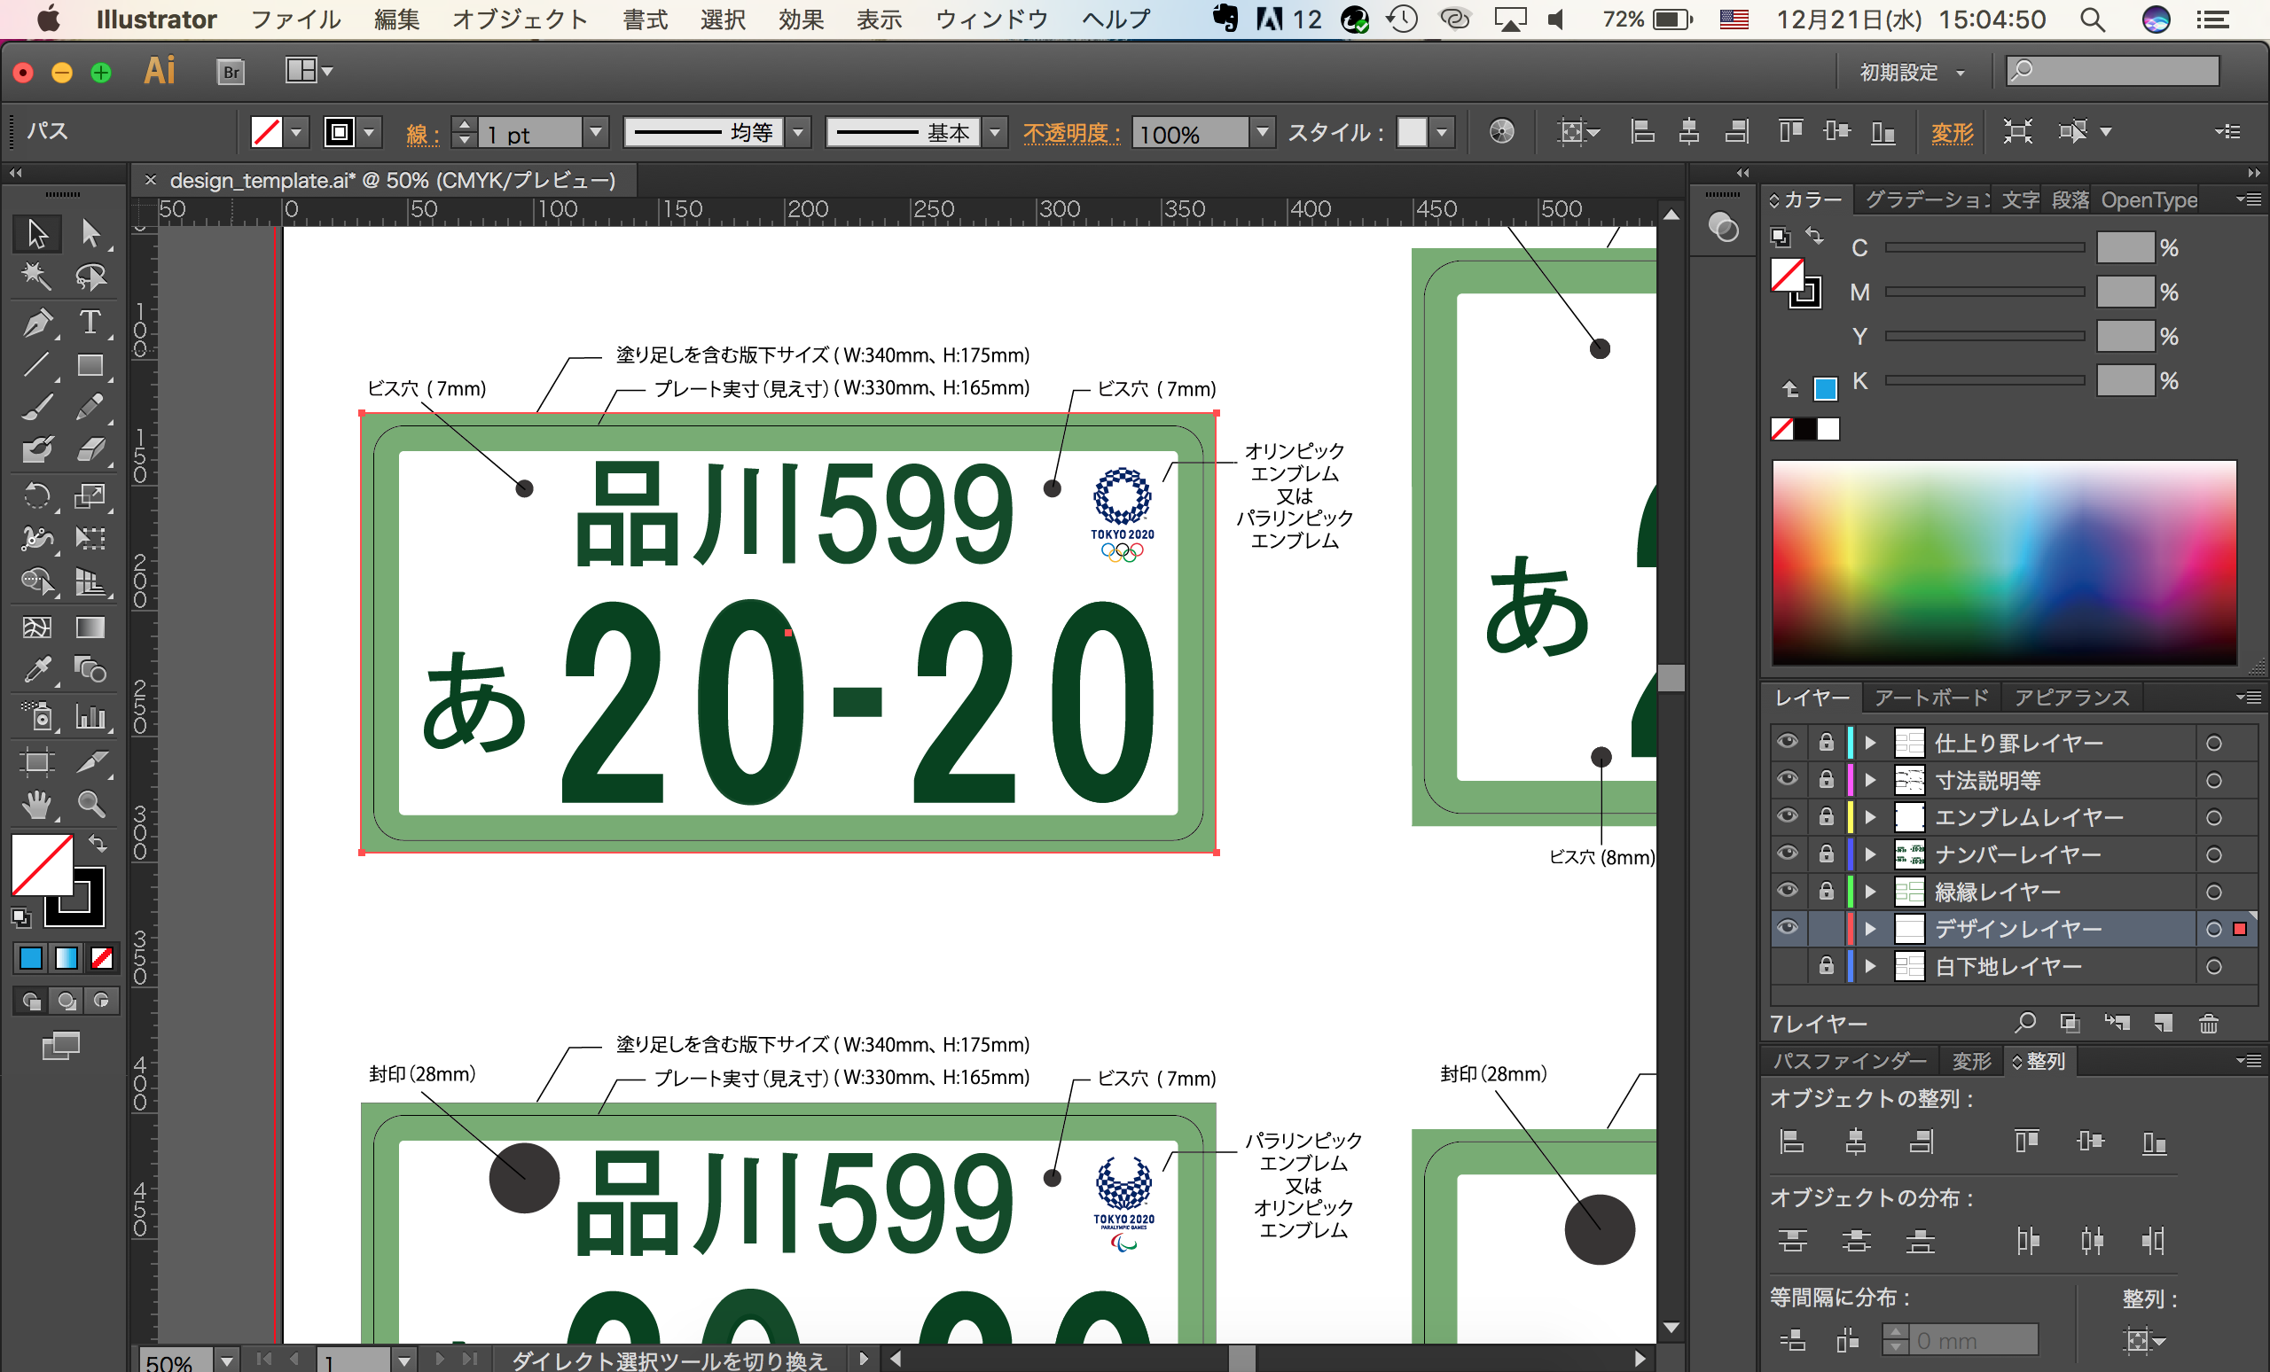Unlock the ナンバーレイヤー layer
Screen dimensions: 2270x1372
pos(1826,854)
